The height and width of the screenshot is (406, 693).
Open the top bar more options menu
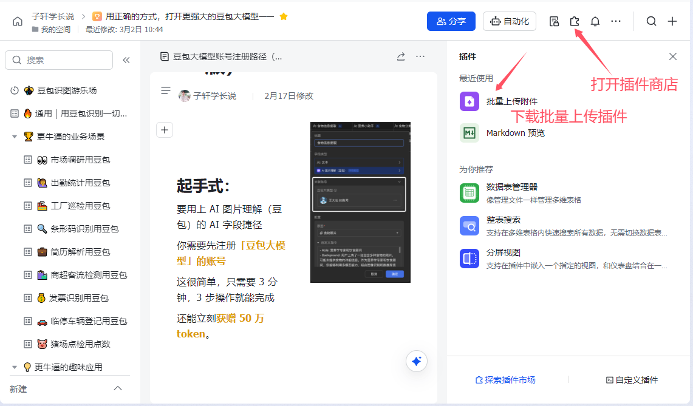tap(616, 21)
